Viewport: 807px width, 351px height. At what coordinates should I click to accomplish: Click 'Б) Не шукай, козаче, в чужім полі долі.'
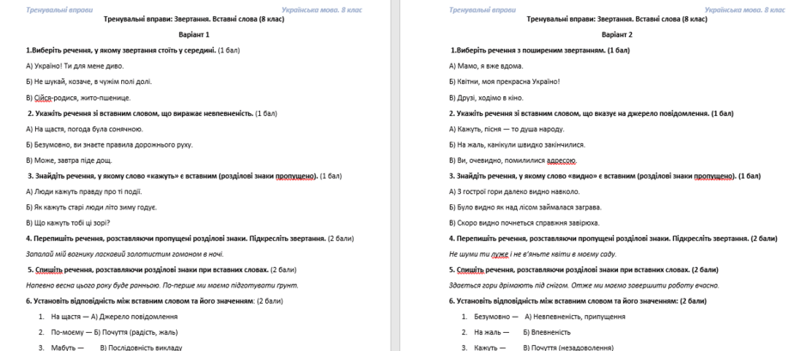[x=89, y=82]
